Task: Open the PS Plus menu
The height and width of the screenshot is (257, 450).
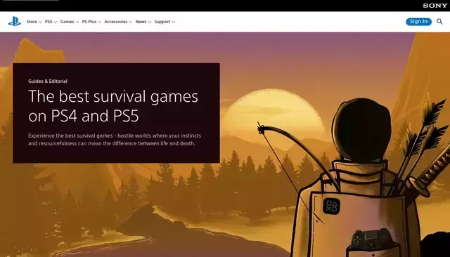Action: click(89, 22)
